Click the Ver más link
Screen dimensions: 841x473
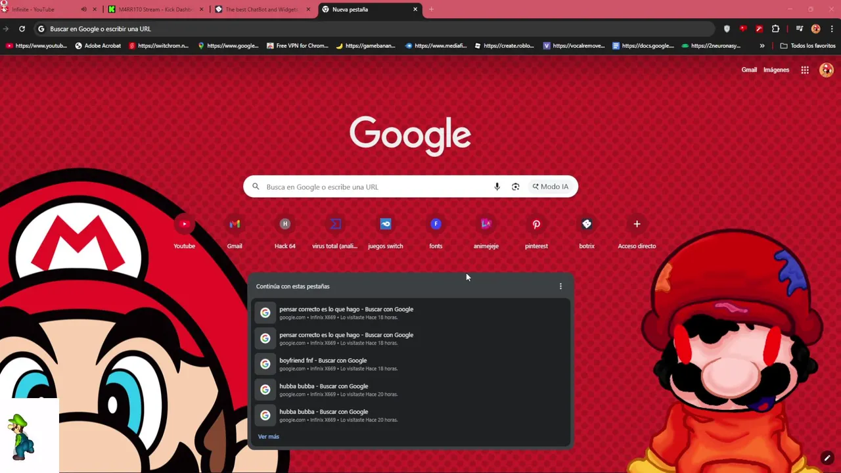[269, 436]
